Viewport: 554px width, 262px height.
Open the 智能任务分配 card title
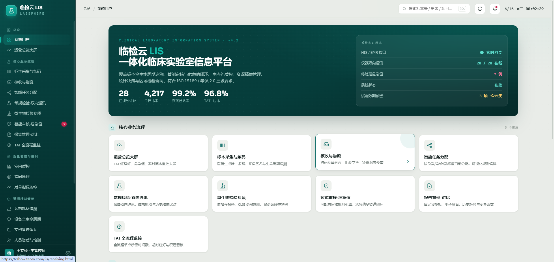436,157
